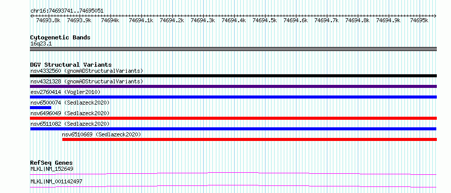This screenshot has width=451, height=193.
Task: Click the 74695k ruler tick label
Action: point(420,20)
